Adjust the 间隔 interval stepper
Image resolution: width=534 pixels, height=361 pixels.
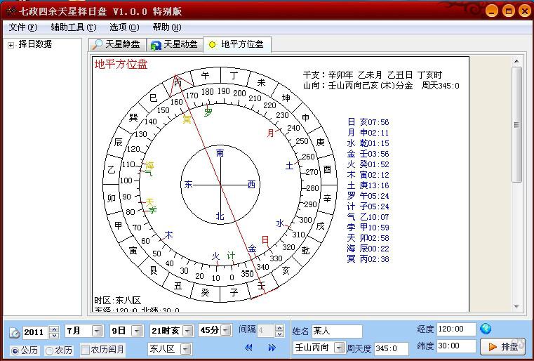(279, 330)
